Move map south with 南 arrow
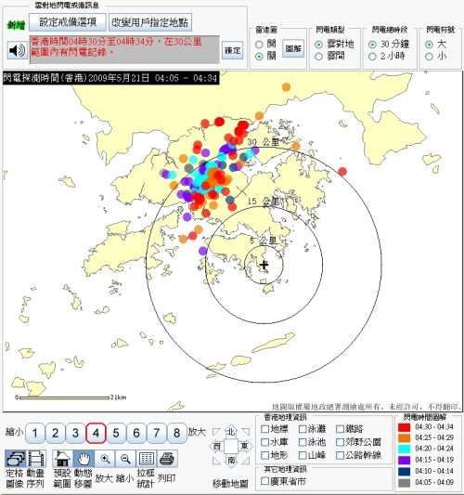Viewport: 464px width, 495px height. (231, 461)
